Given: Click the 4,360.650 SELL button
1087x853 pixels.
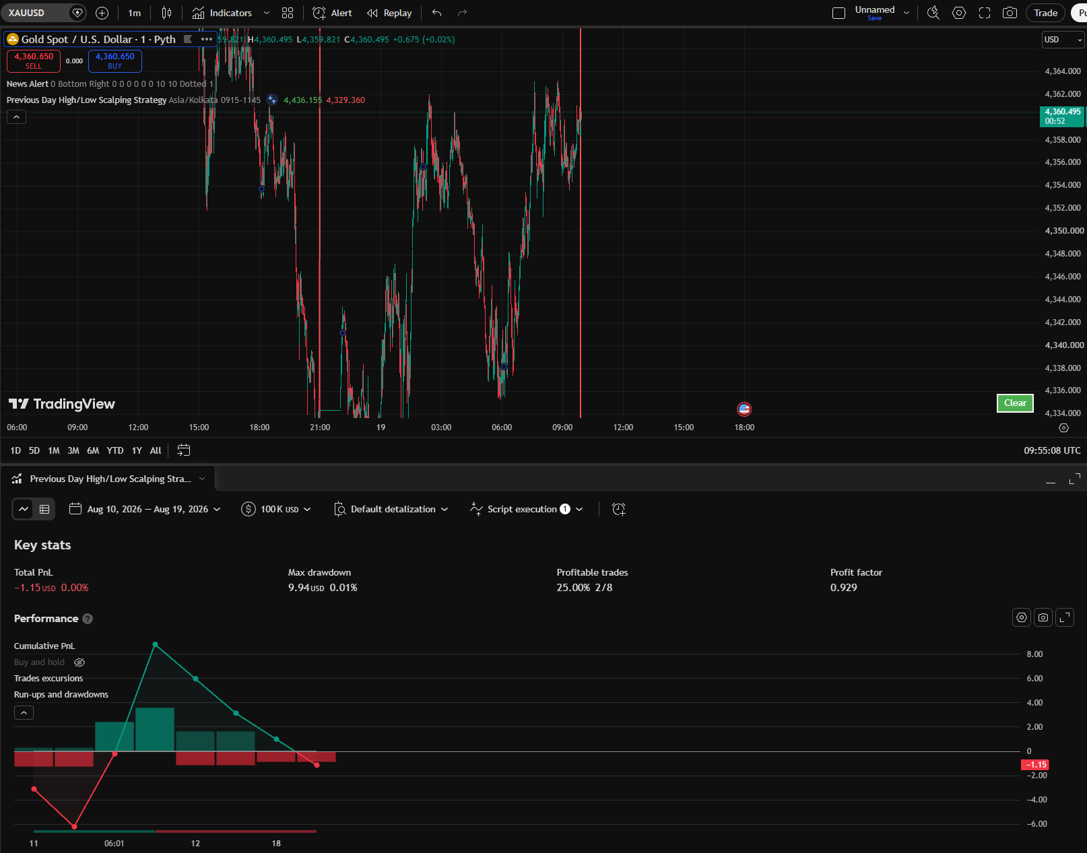Looking at the screenshot, I should 34,61.
